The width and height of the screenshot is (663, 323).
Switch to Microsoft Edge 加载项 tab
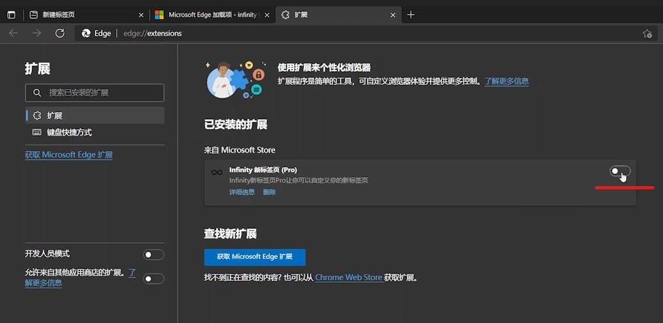click(212, 15)
